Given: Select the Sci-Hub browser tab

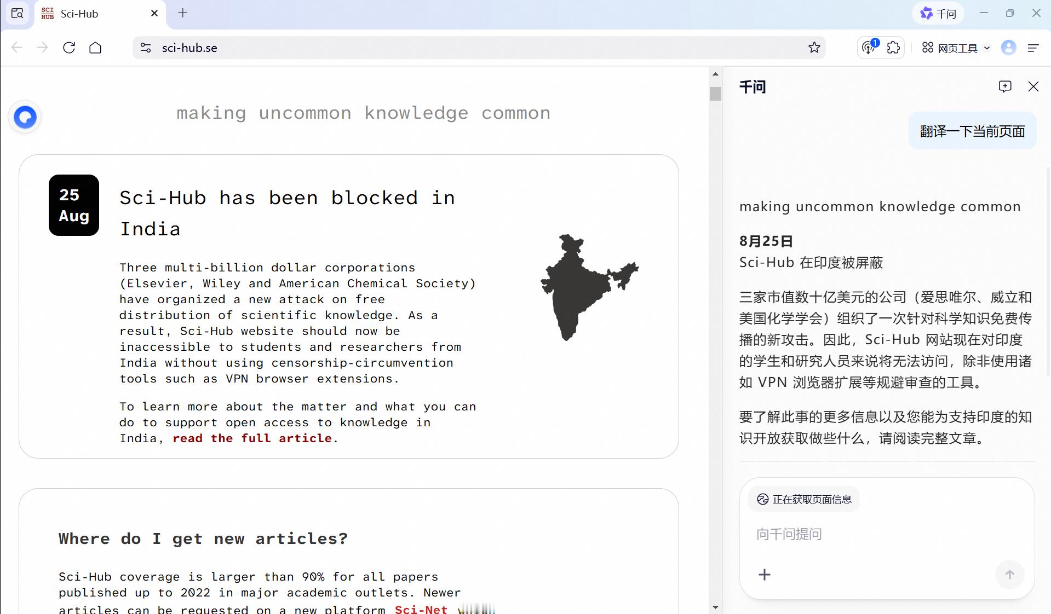Looking at the screenshot, I should 100,14.
